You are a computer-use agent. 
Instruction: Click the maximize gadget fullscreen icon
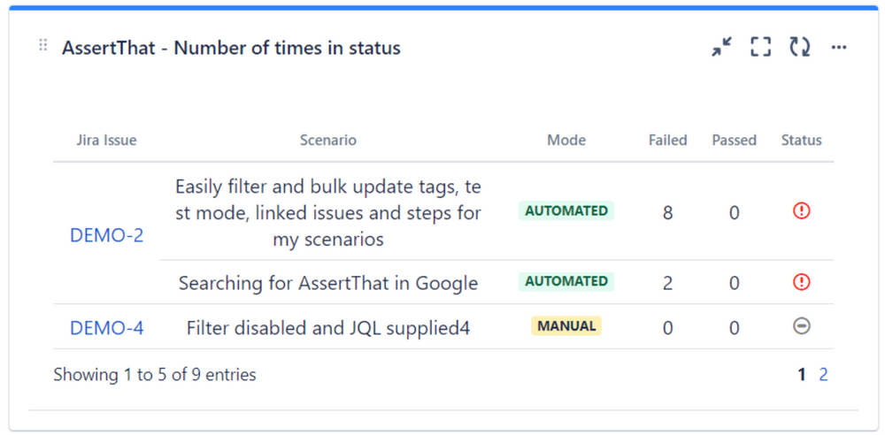coord(761,48)
